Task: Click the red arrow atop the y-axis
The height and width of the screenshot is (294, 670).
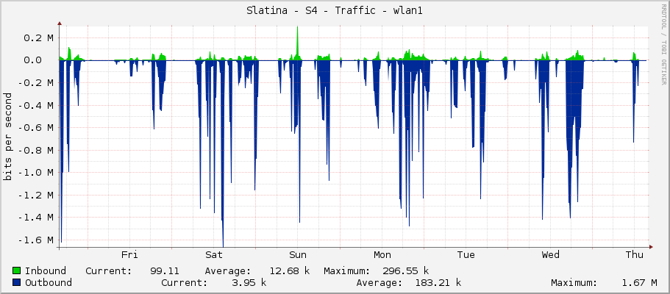Action: click(x=60, y=24)
